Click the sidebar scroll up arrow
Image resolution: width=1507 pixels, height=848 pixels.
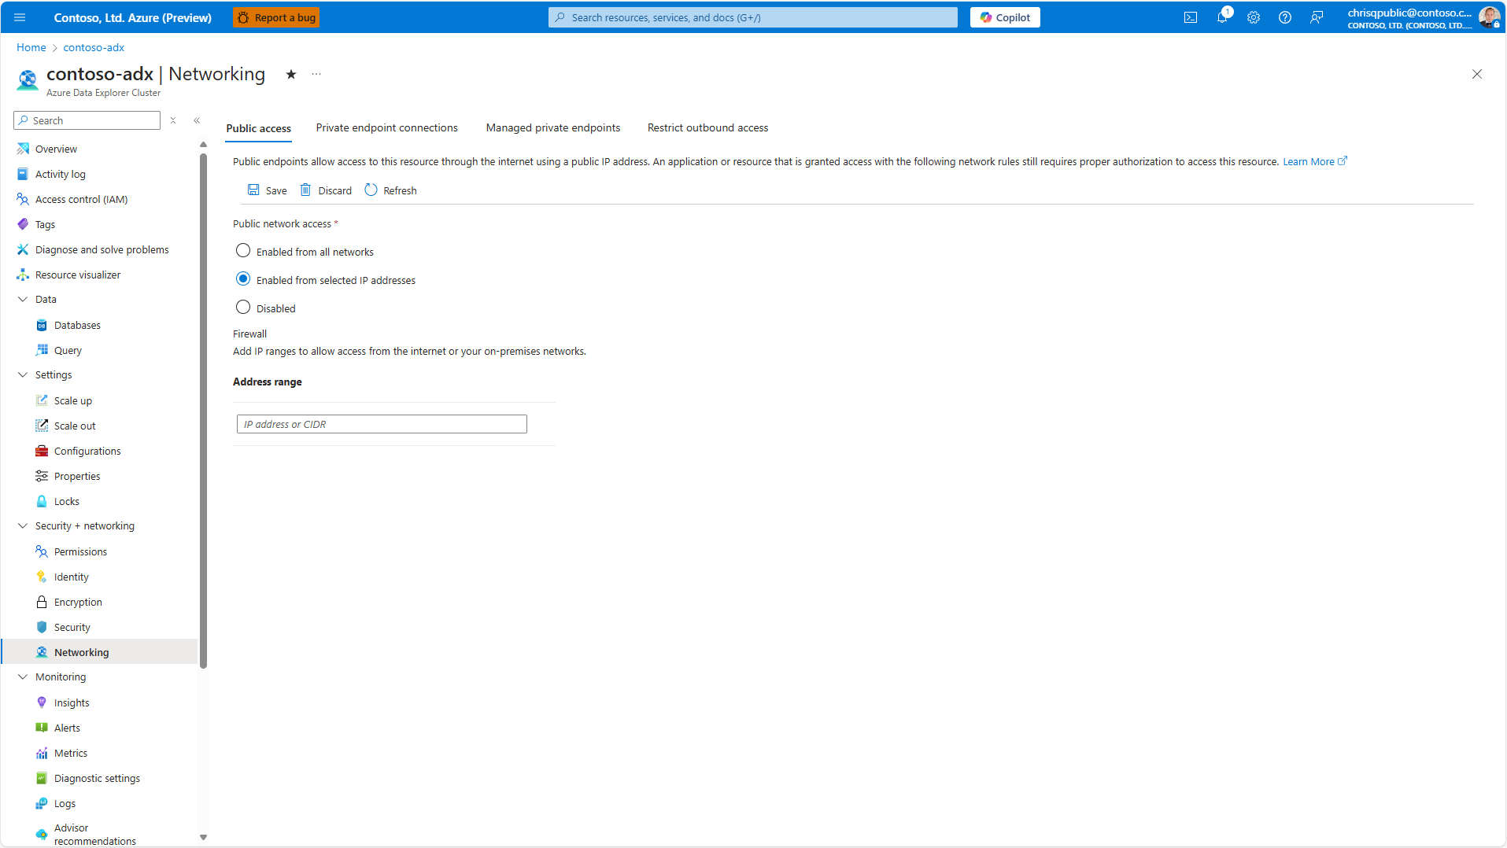(x=203, y=145)
